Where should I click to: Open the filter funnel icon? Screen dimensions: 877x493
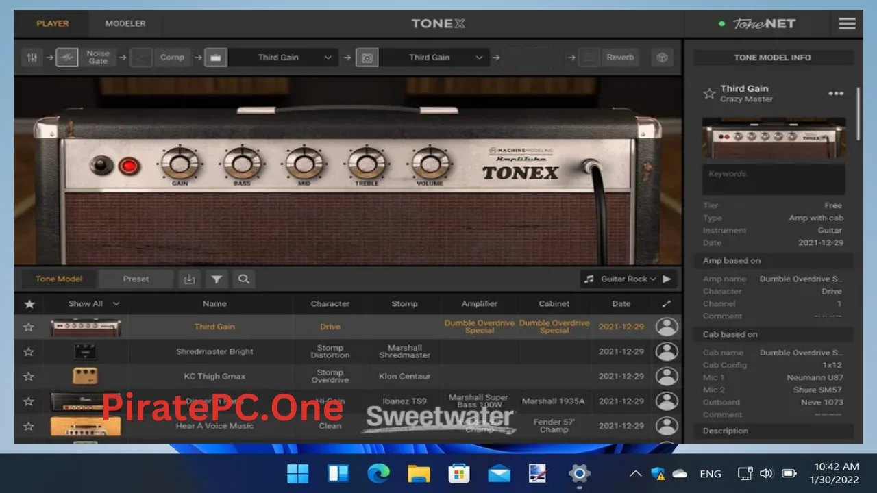click(x=217, y=279)
